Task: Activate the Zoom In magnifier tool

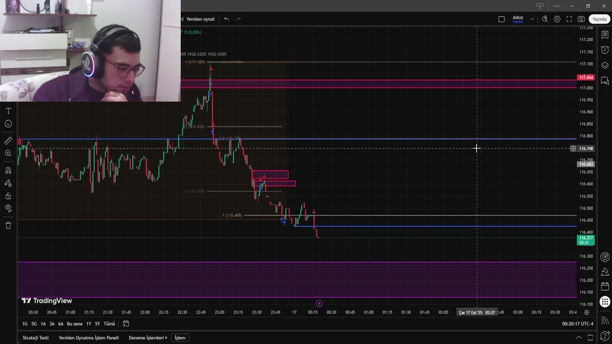Action: 8,153
